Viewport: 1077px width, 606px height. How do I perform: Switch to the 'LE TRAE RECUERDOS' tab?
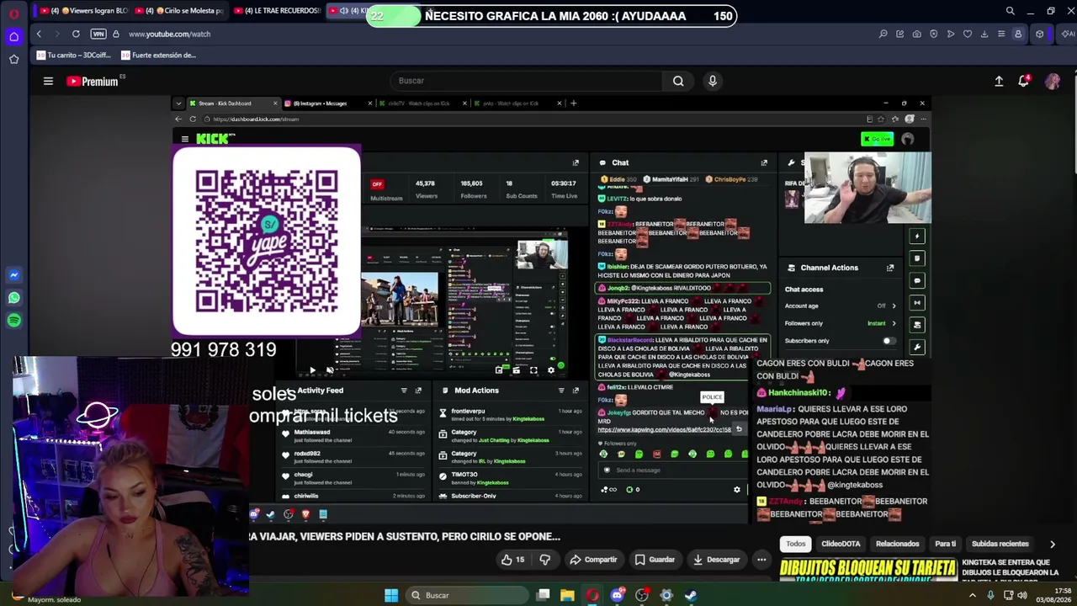(278, 11)
